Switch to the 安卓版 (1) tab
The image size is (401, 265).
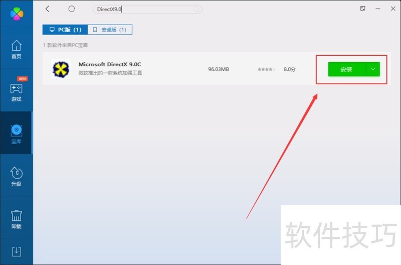pos(110,30)
